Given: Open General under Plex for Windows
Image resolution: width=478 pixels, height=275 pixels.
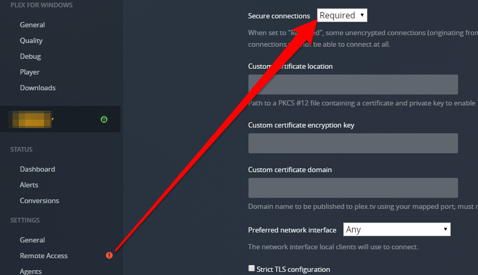Looking at the screenshot, I should click(32, 25).
